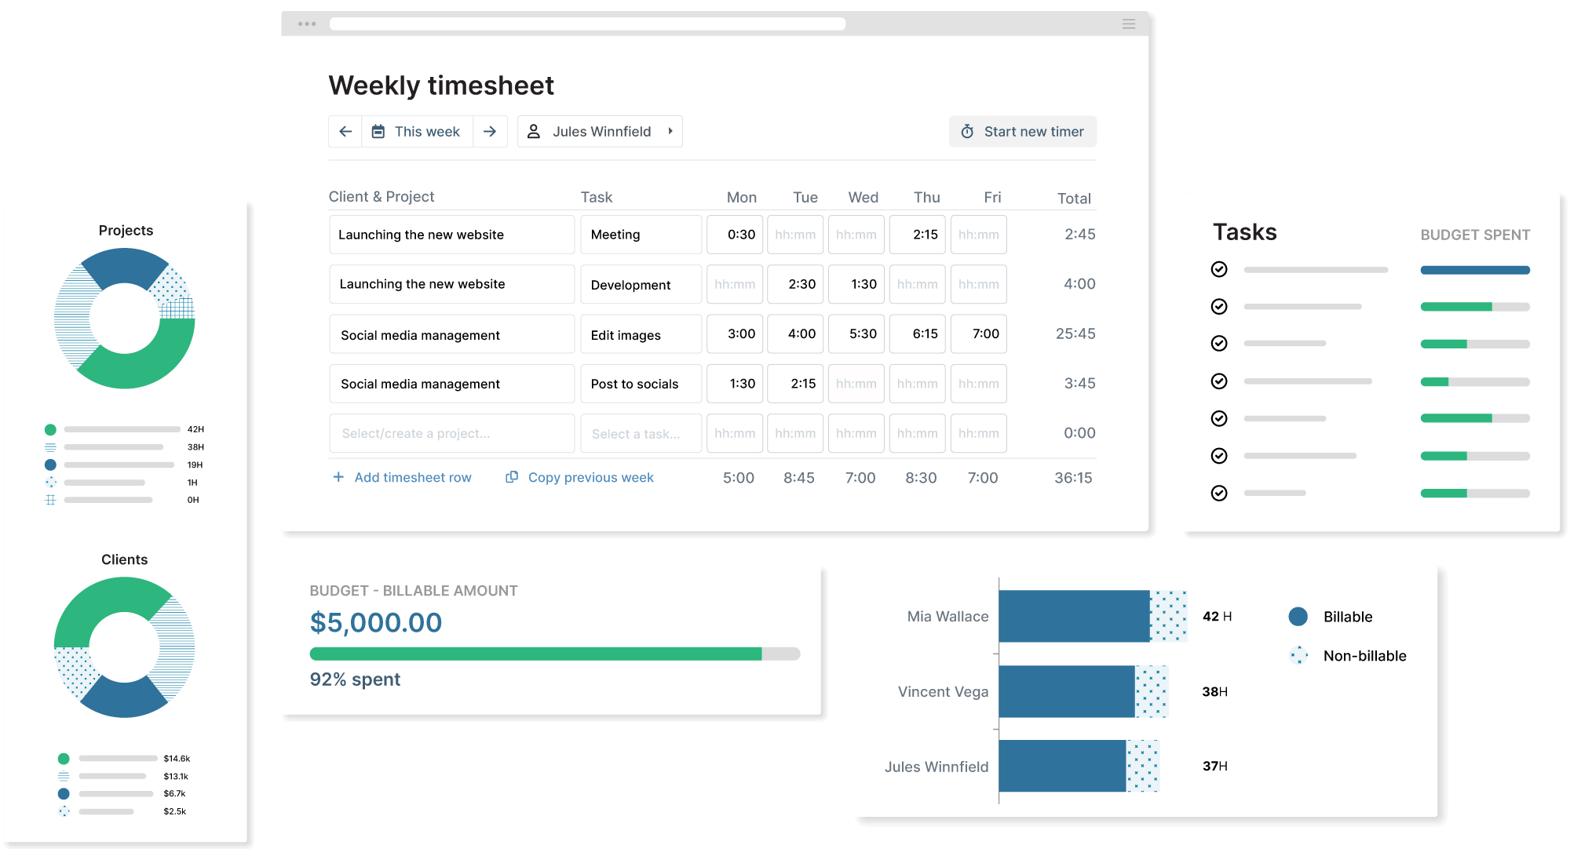1570x849 pixels.
Task: Click the calendar icon beside This week
Action: click(x=378, y=132)
